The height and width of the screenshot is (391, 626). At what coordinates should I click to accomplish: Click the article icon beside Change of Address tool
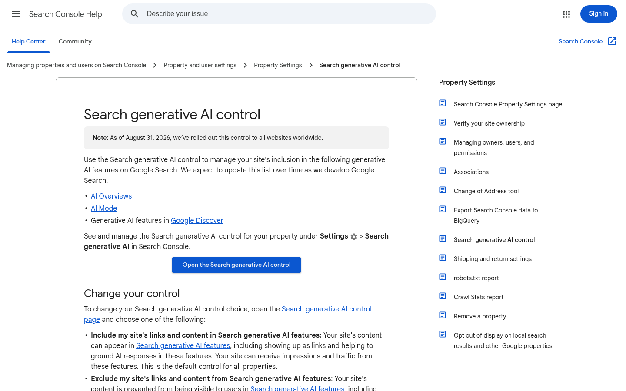point(443,190)
